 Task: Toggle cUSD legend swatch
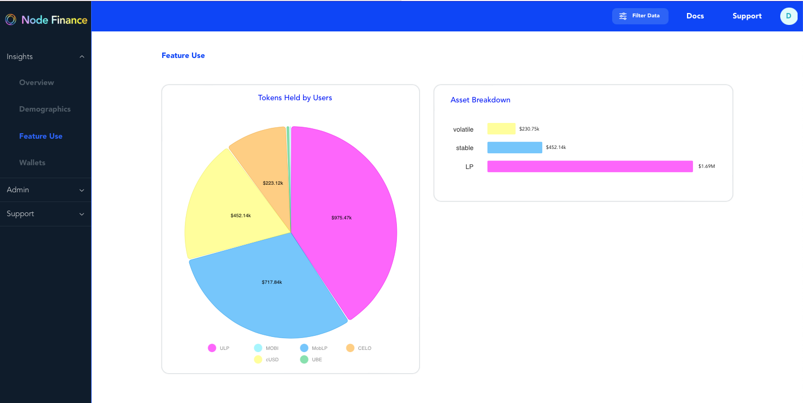click(x=258, y=359)
